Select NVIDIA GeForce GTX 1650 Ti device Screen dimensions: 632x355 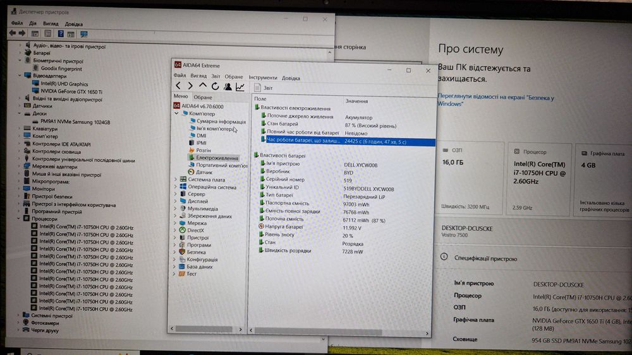(x=71, y=91)
